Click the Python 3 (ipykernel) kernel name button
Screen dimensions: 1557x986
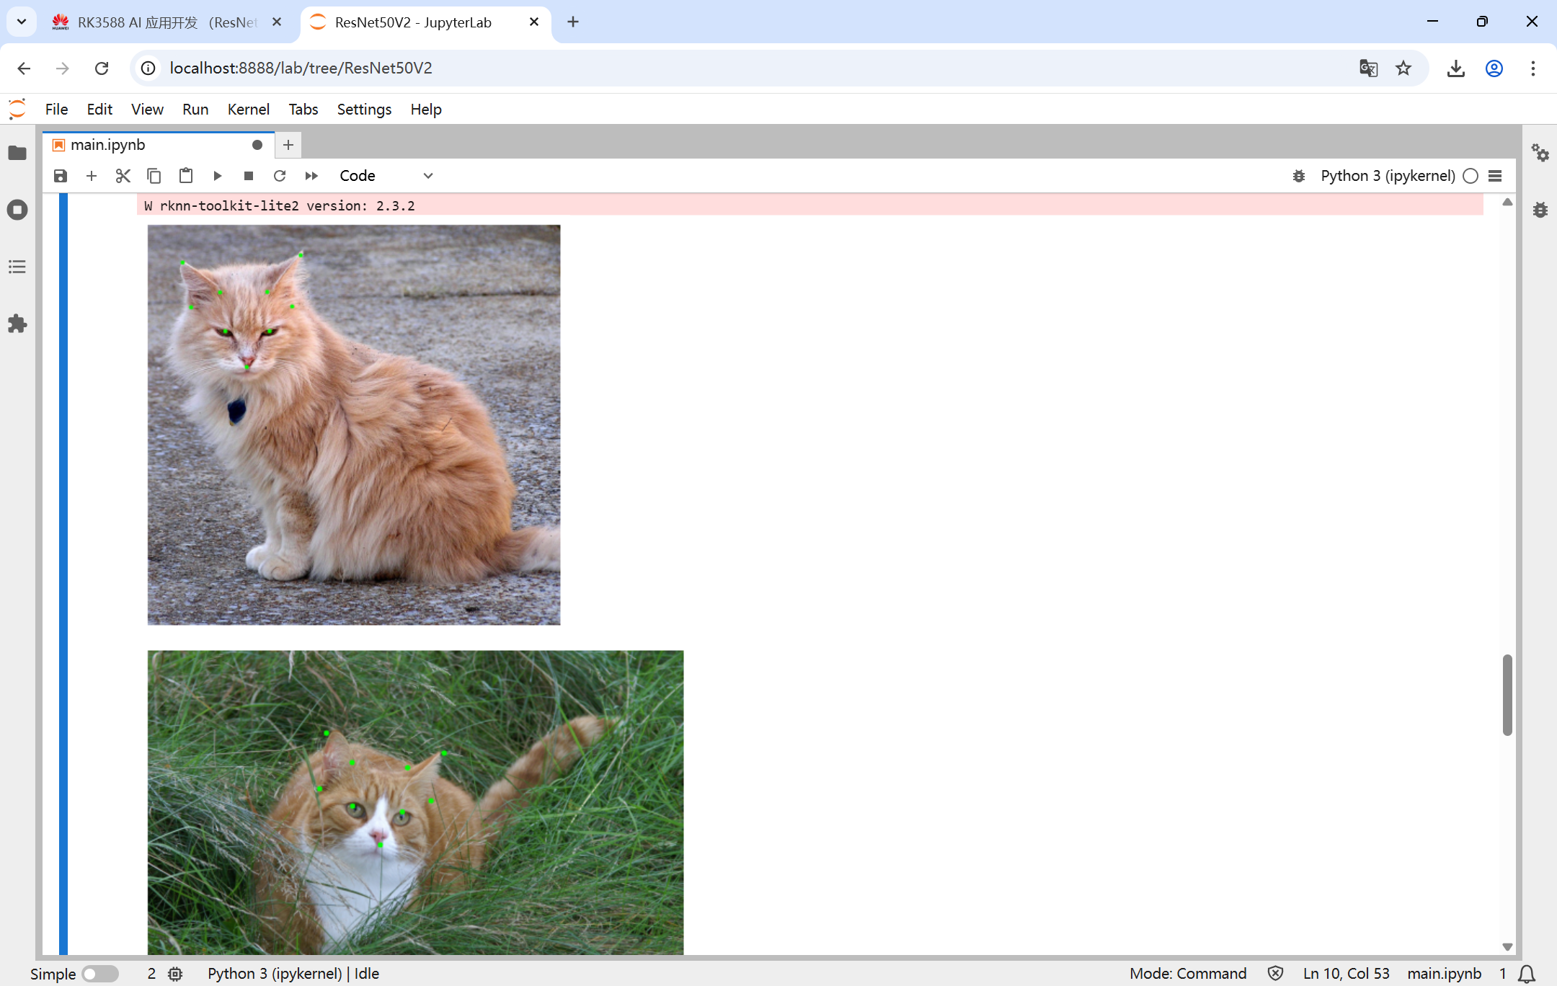tap(1388, 176)
